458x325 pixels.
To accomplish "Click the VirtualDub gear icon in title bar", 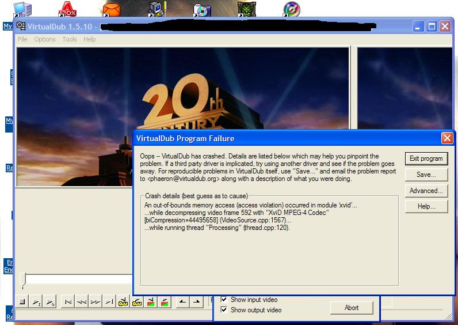I will point(21,26).
